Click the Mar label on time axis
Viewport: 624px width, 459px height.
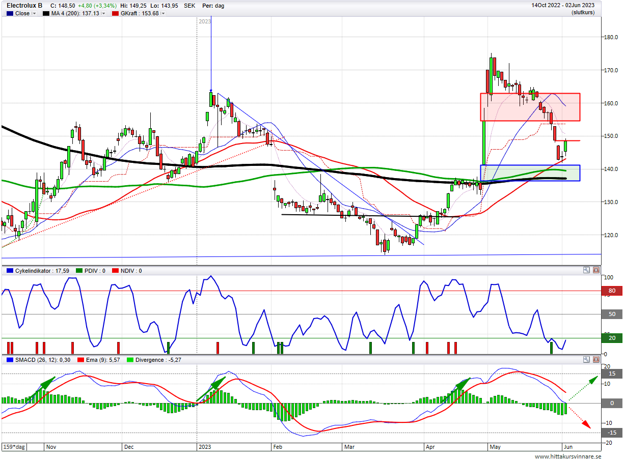pos(349,447)
